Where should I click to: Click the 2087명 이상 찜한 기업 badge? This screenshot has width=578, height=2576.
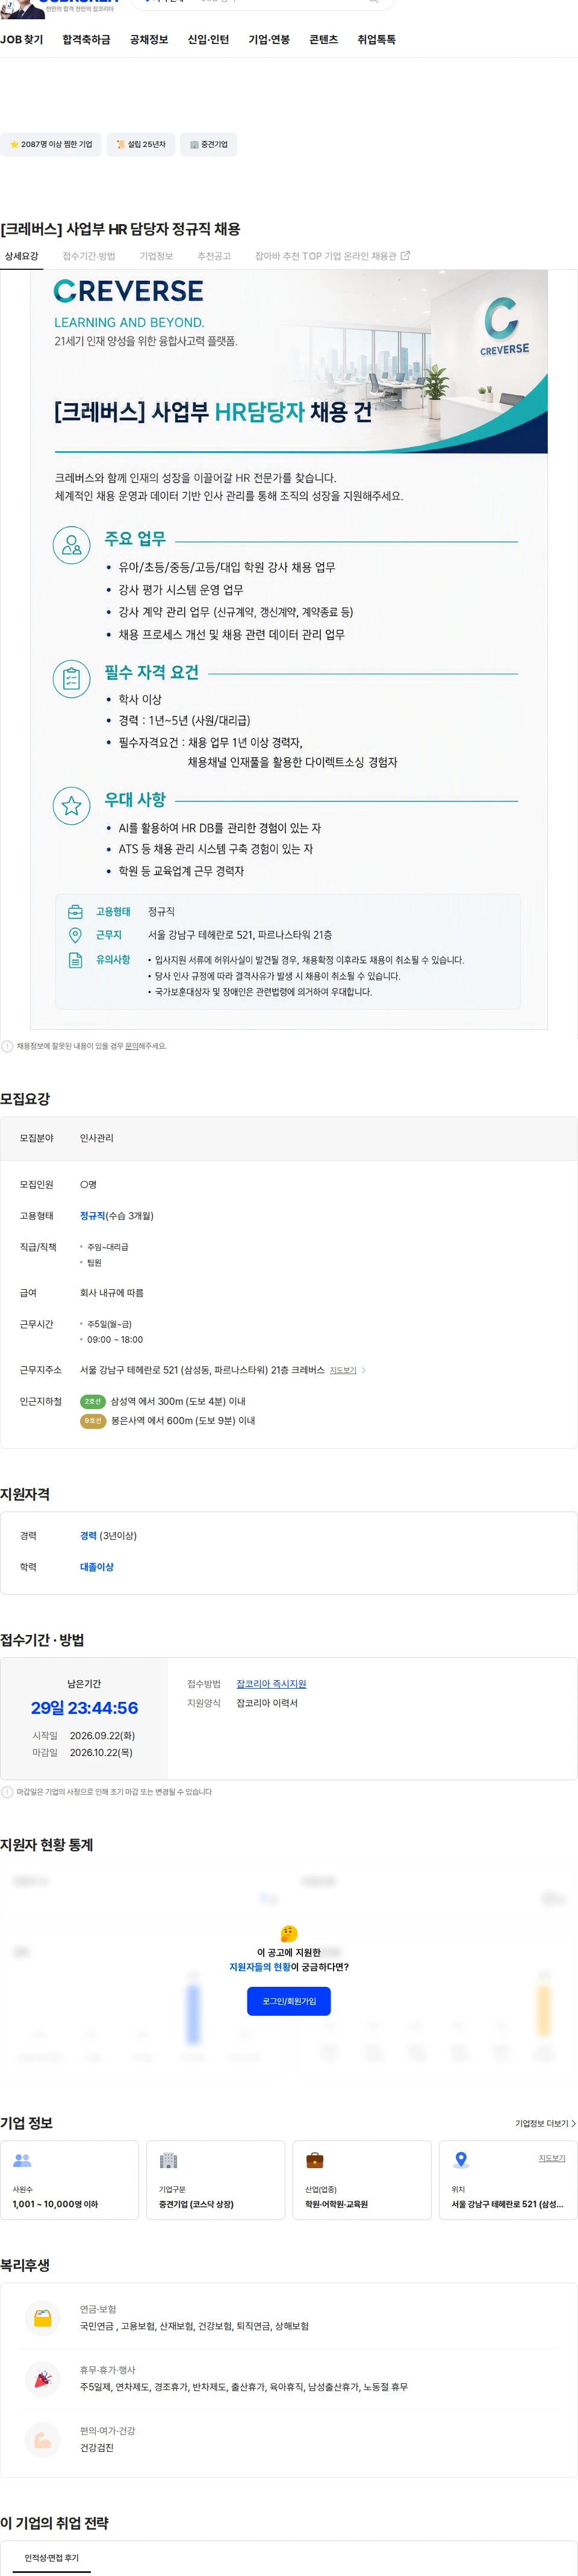50,144
